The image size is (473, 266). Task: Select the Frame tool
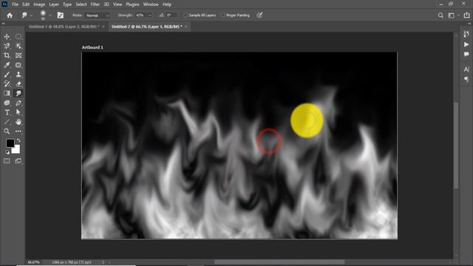point(18,55)
